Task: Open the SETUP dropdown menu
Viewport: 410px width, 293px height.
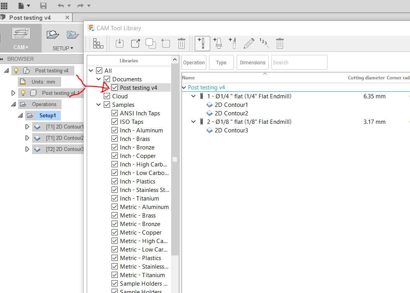Action: 63,48
